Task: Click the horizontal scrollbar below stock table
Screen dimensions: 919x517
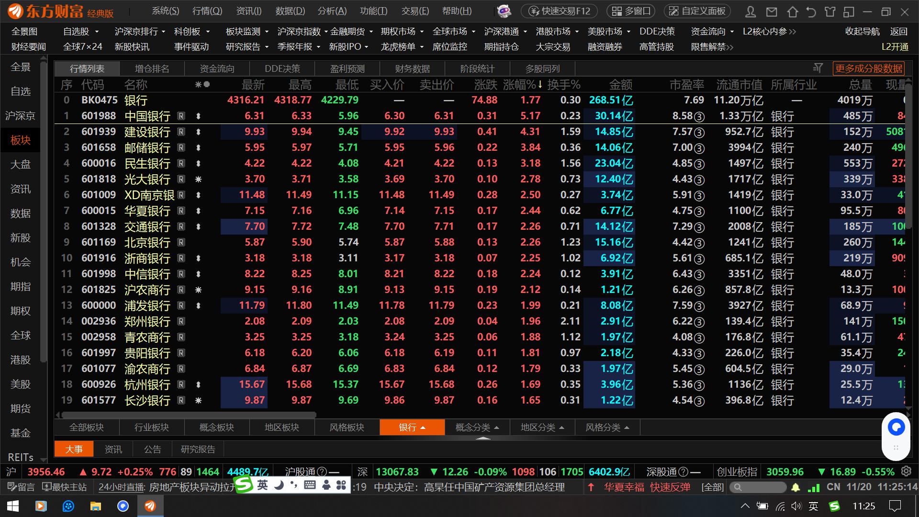Action: point(189,415)
